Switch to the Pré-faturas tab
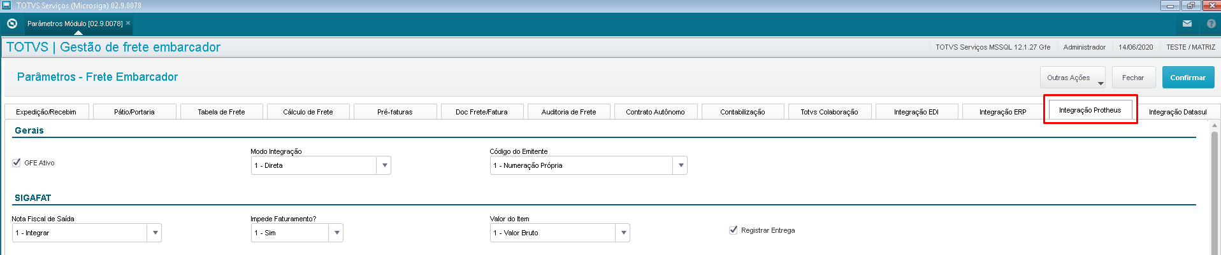Screen dimensions: 1221x255 [395, 112]
